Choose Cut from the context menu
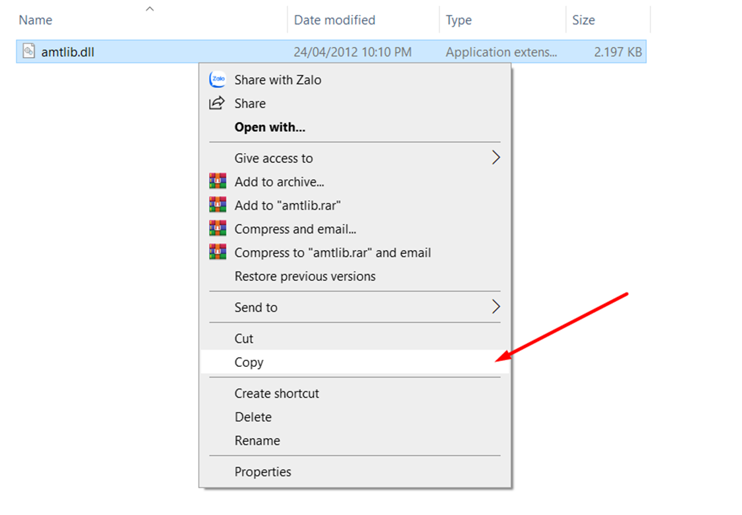 [x=355, y=339]
